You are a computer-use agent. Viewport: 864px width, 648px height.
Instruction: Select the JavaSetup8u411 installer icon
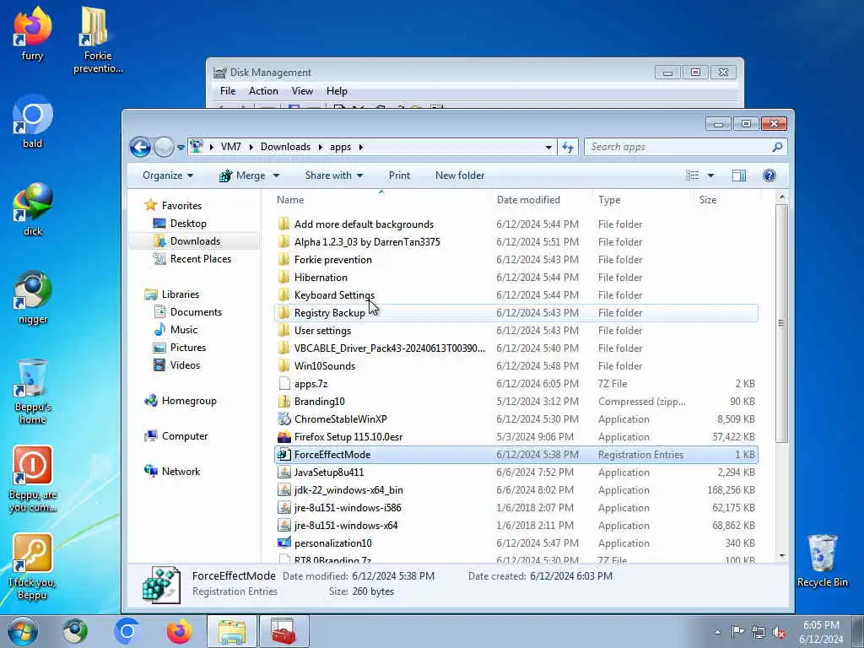click(283, 472)
